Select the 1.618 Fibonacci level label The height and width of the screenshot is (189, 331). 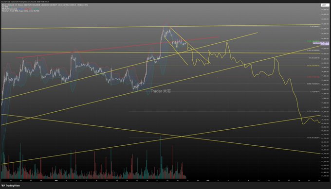(x=313, y=138)
